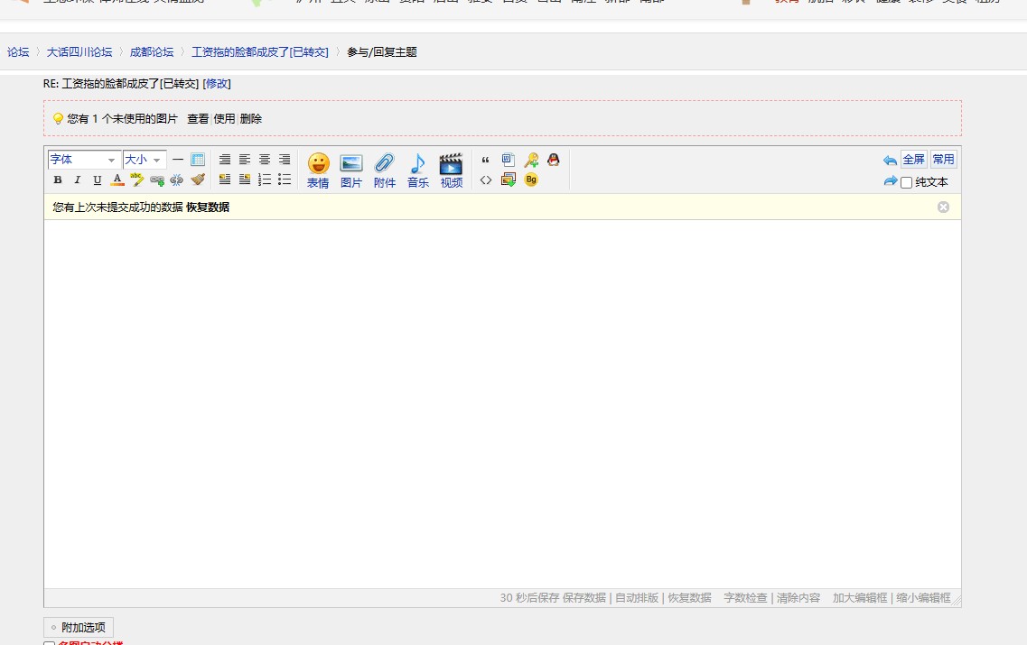Click the [修改] link beside the RE title
The height and width of the screenshot is (645, 1027).
217,84
